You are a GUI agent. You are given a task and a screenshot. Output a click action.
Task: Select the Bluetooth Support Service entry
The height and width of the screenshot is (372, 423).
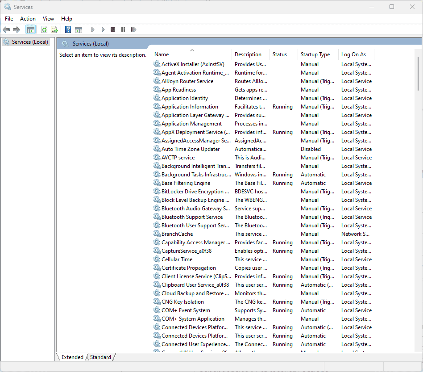pyautogui.click(x=191, y=217)
